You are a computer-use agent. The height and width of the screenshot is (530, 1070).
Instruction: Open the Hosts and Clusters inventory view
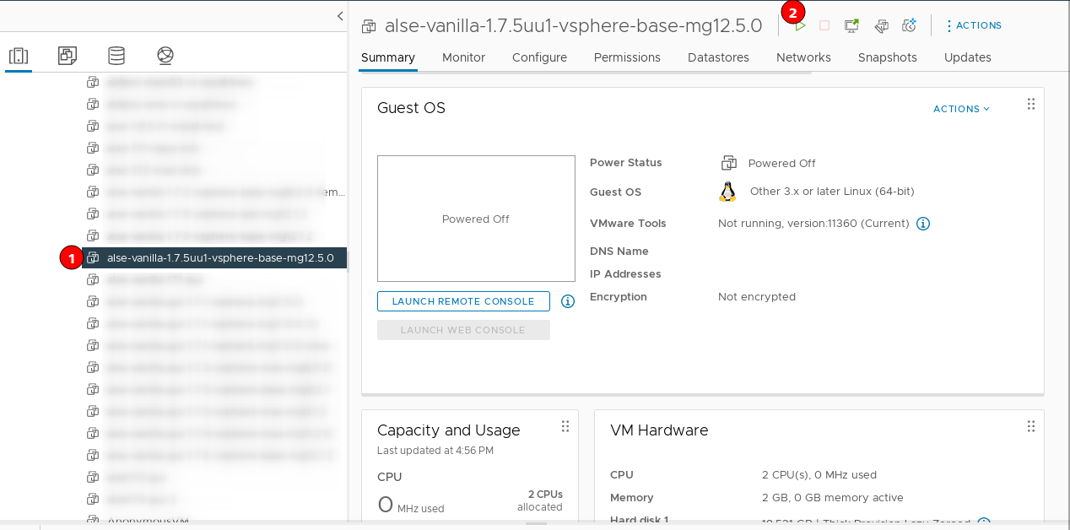tap(19, 56)
